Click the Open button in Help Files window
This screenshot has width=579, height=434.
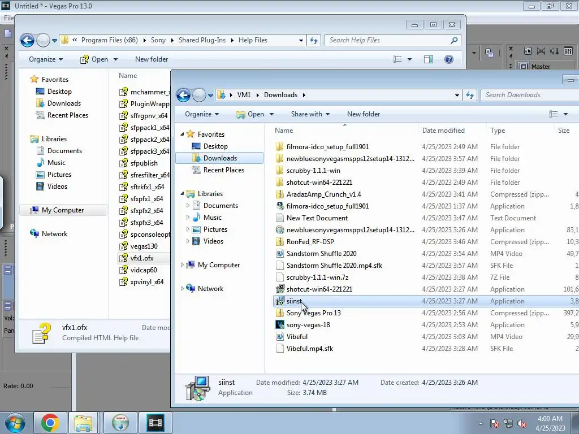coord(94,59)
